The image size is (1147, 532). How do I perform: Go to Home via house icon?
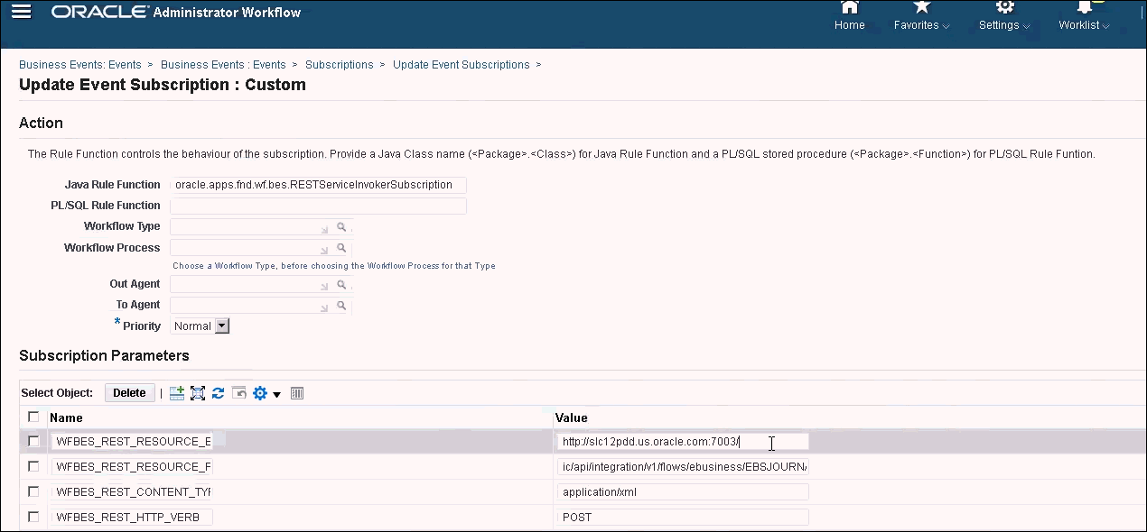tap(849, 6)
